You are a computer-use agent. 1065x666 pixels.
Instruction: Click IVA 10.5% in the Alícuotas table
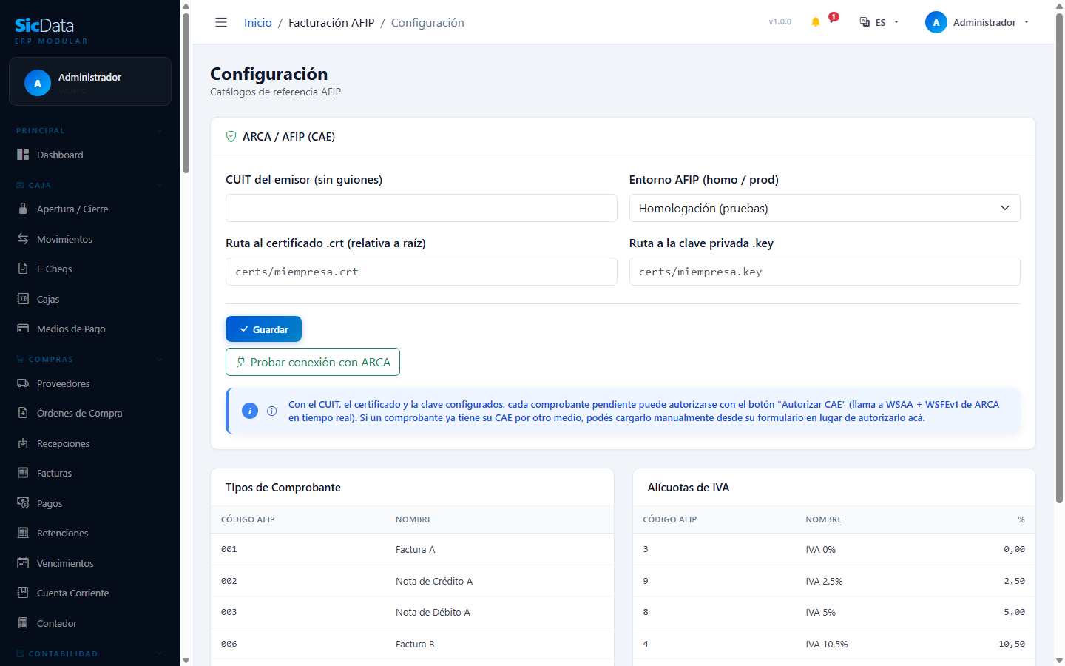click(827, 644)
